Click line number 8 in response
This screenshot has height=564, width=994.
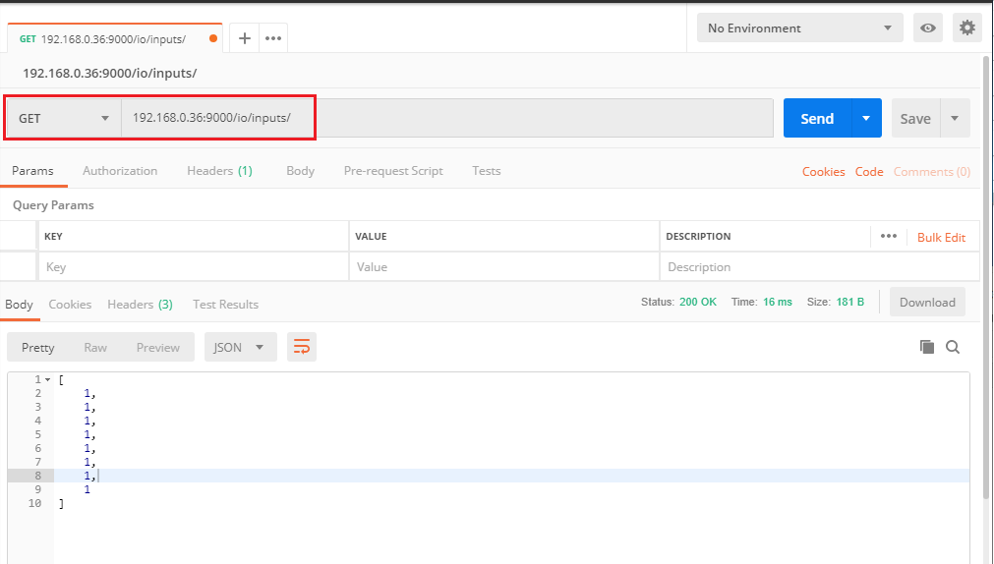[x=38, y=476]
